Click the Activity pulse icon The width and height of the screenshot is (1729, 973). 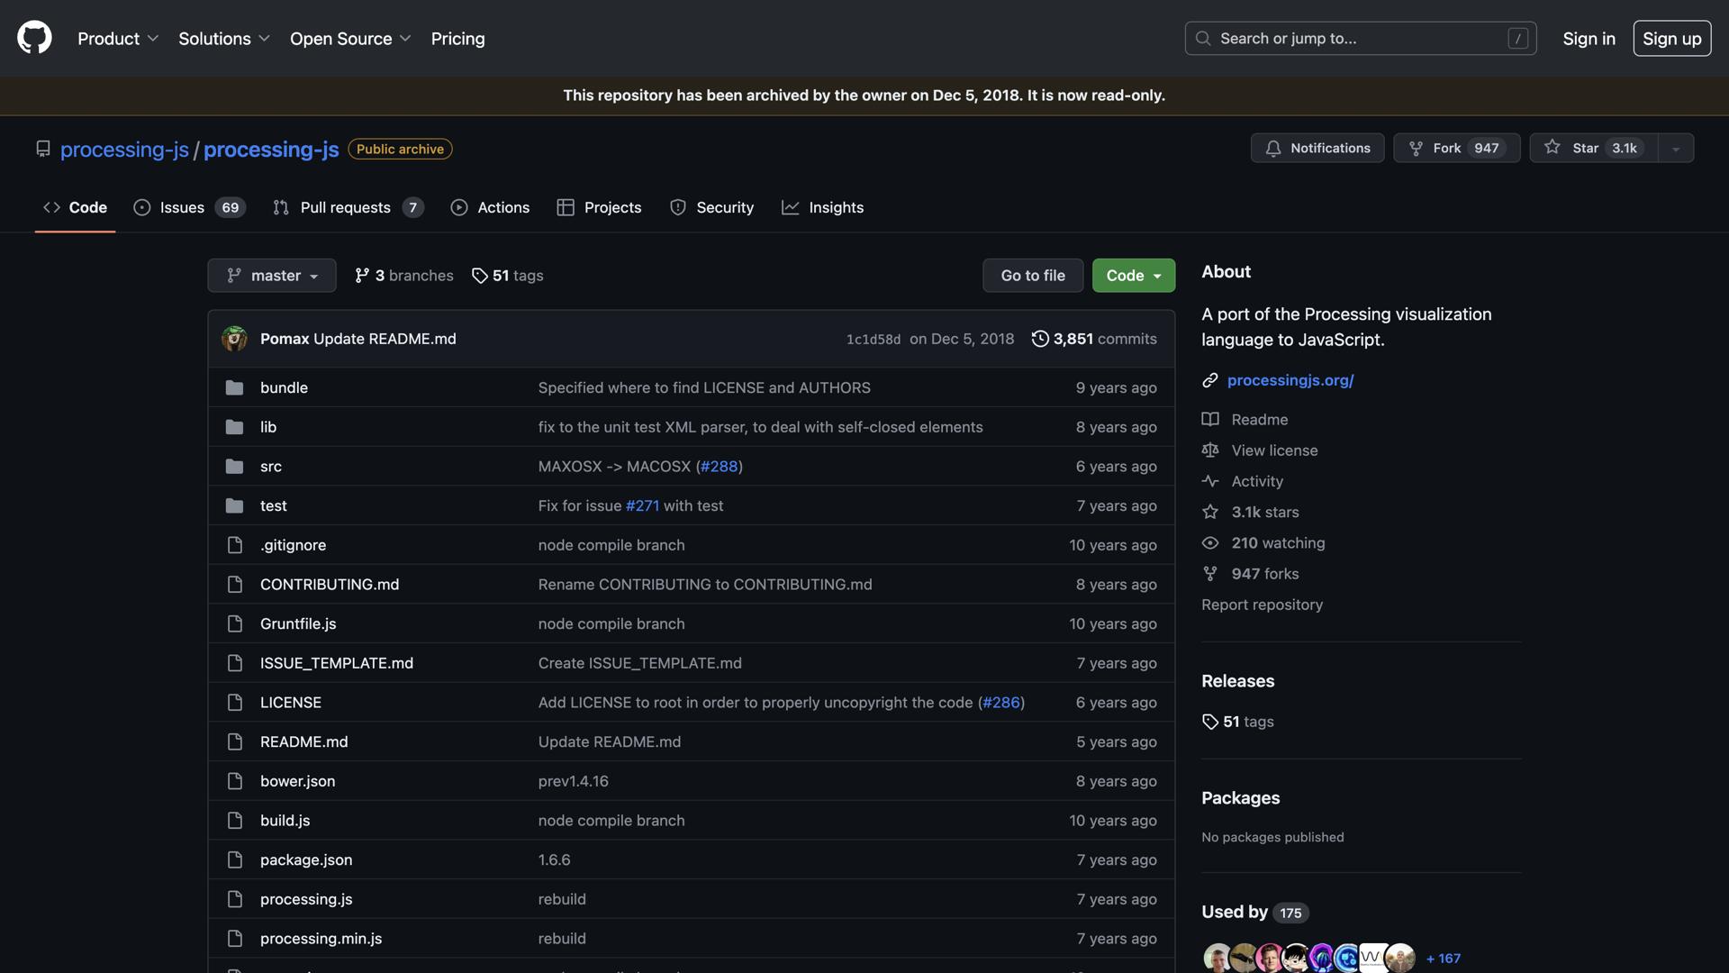pyautogui.click(x=1210, y=480)
